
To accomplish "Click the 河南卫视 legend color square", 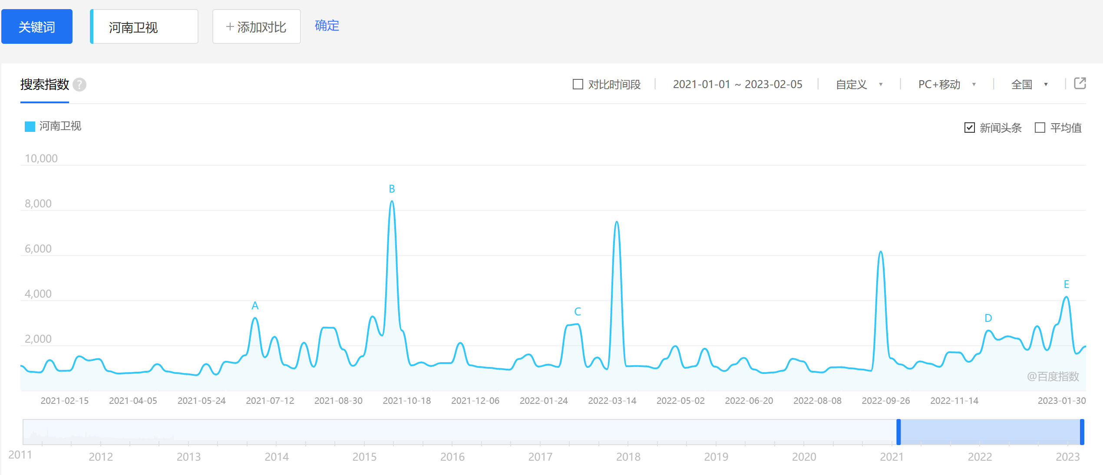I will (30, 127).
